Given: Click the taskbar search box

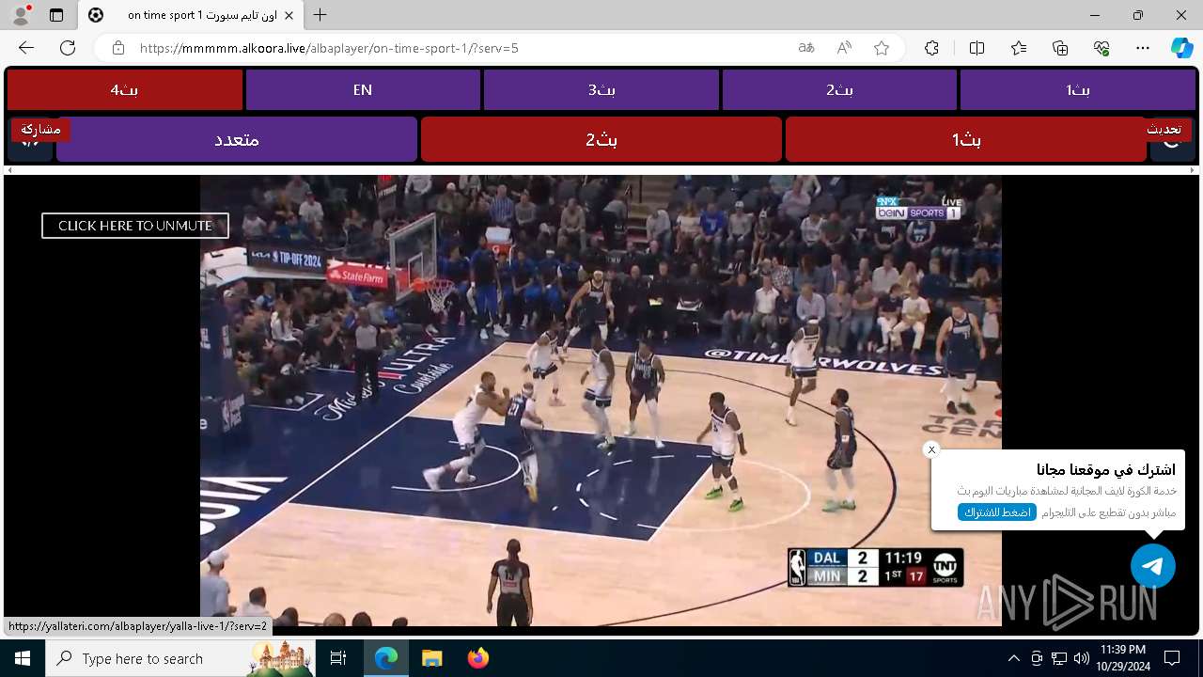Looking at the screenshot, I should (x=180, y=658).
